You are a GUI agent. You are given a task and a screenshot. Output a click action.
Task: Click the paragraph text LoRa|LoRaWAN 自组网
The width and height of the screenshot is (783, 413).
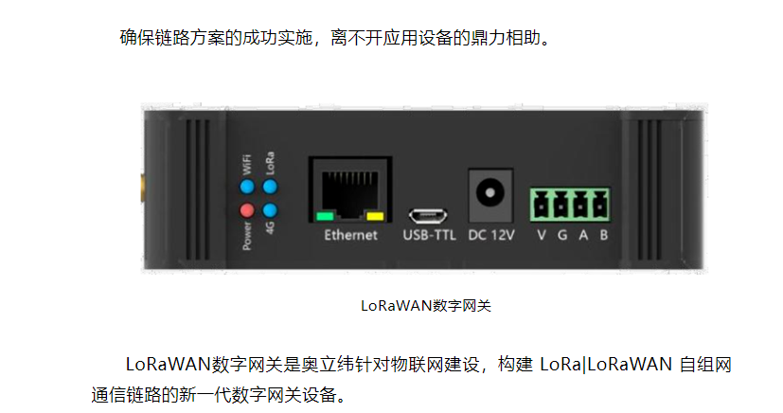tap(635, 364)
